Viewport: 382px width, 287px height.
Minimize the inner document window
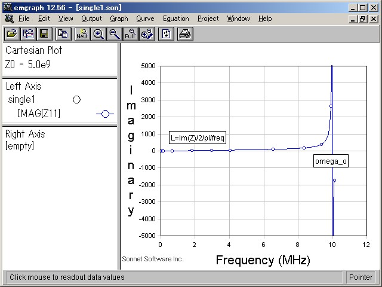(353, 19)
